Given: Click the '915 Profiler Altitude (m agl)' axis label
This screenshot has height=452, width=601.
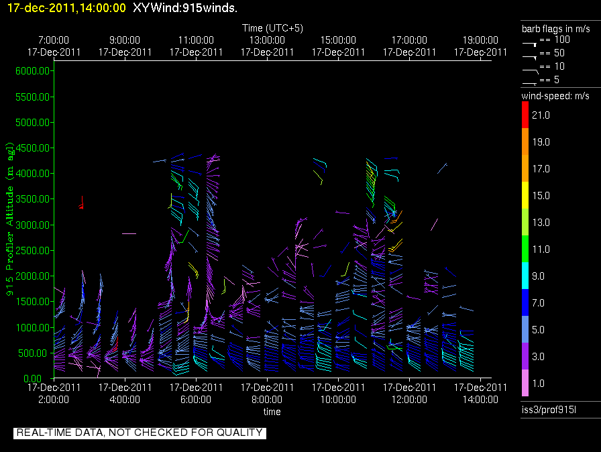Looking at the screenshot, I should 9,219.
